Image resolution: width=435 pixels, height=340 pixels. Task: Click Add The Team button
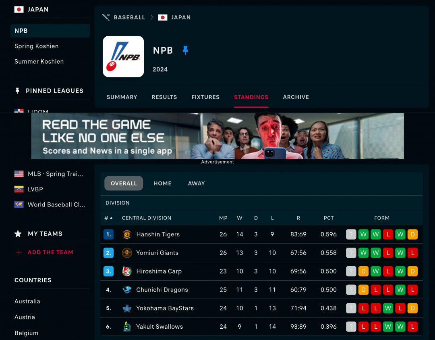pos(50,252)
